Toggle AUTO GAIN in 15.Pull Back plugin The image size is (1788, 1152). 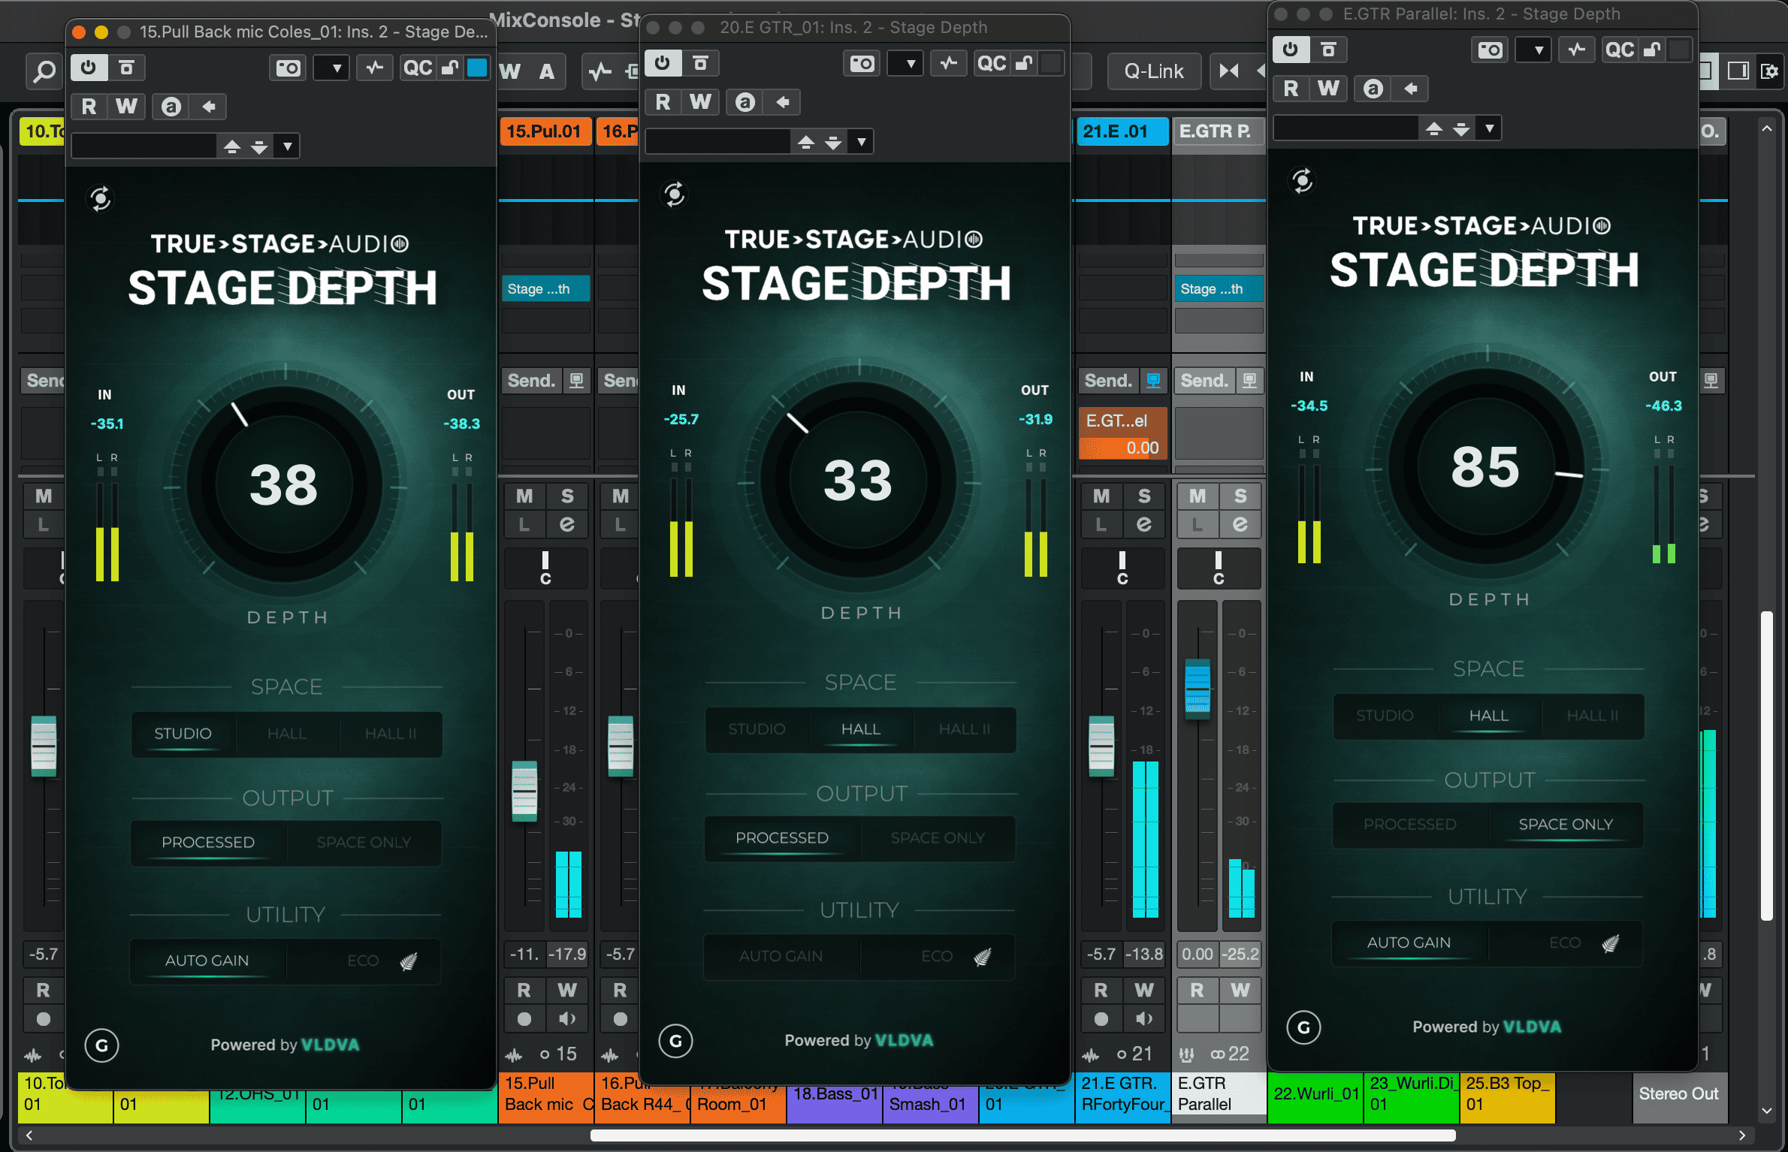pyautogui.click(x=207, y=961)
